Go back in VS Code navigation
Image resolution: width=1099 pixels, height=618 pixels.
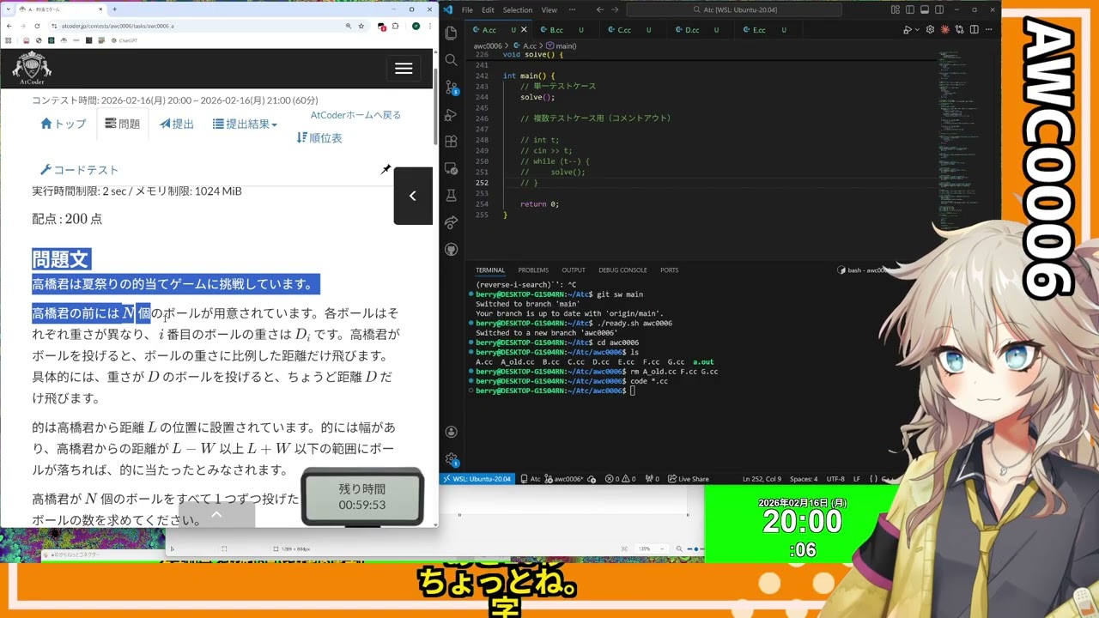pyautogui.click(x=599, y=9)
